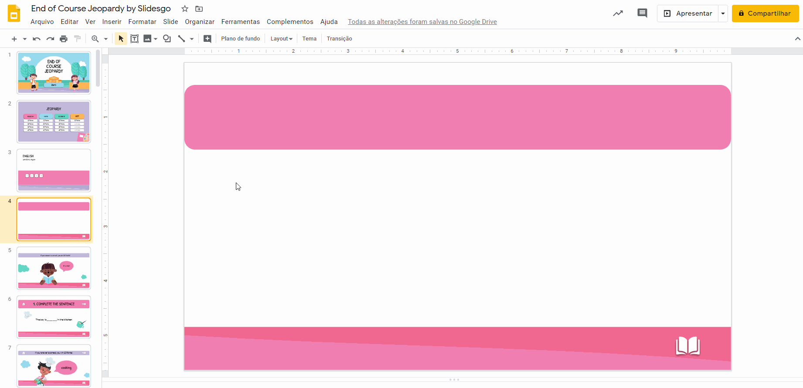Click the move to folder icon

pyautogui.click(x=199, y=9)
